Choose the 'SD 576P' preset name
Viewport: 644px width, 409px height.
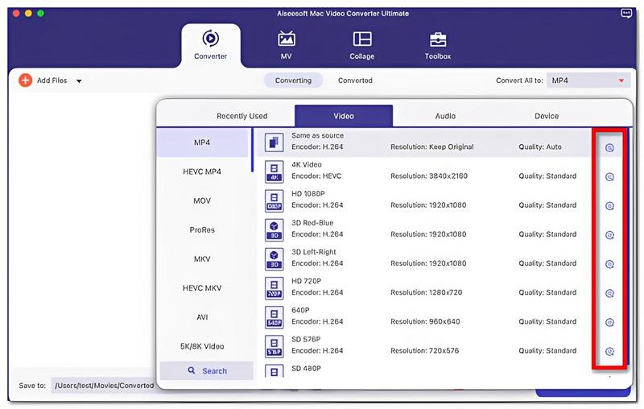[x=306, y=340]
